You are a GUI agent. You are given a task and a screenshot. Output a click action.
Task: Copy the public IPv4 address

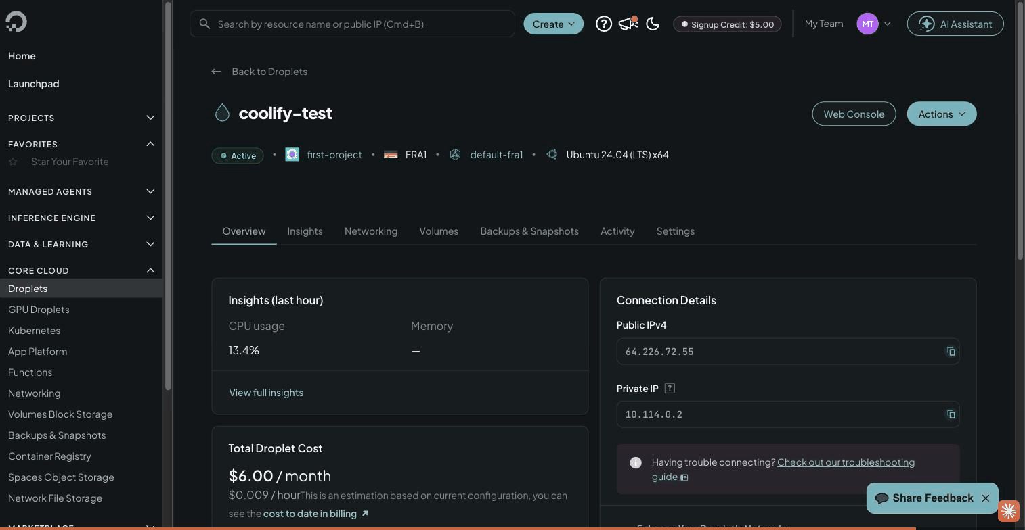click(951, 352)
